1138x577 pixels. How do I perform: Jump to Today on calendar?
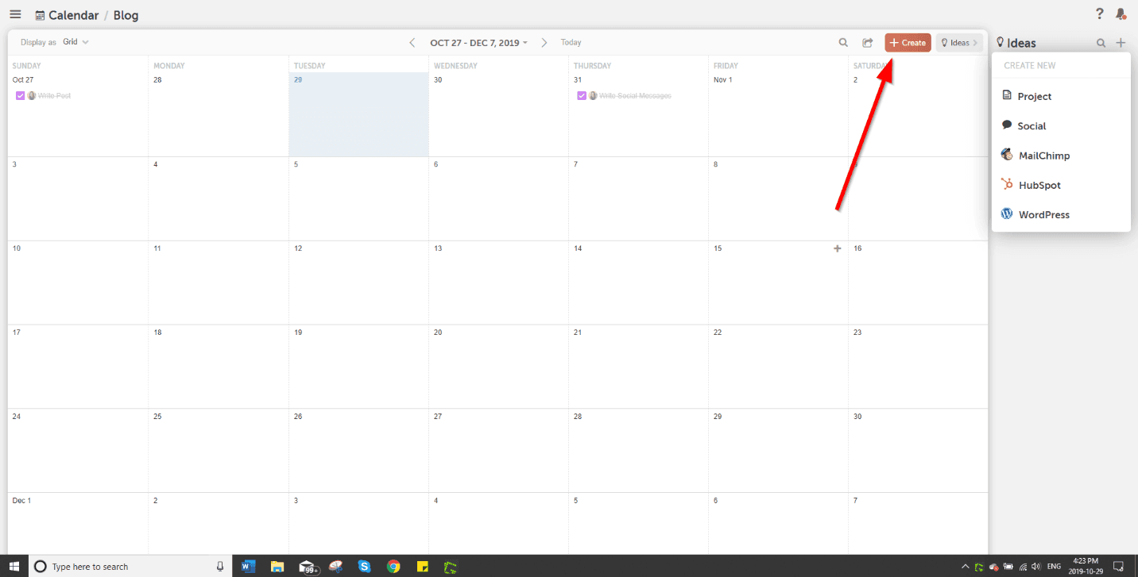click(571, 43)
